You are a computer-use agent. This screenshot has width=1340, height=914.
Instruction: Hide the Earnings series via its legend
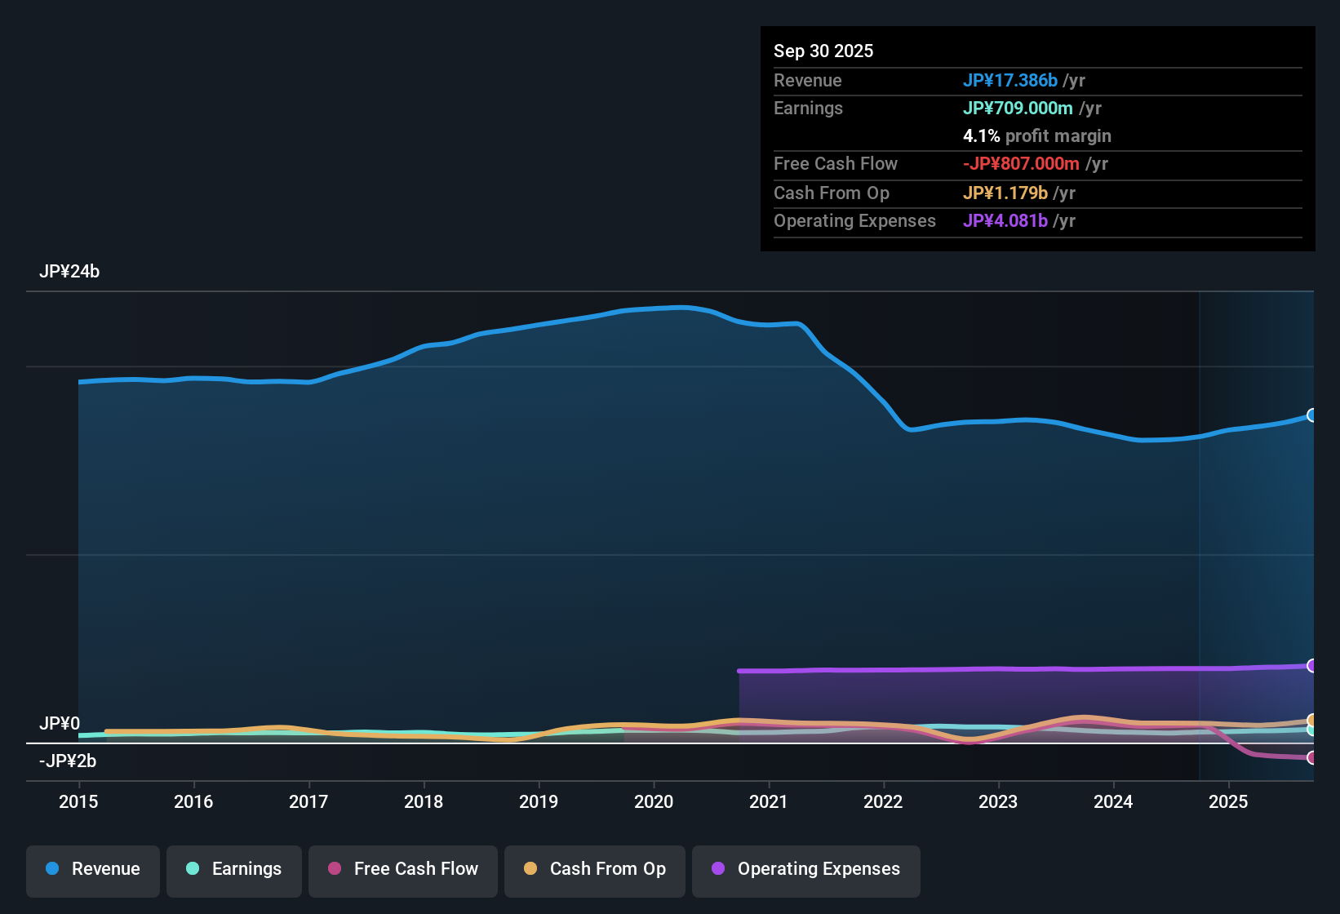[233, 869]
